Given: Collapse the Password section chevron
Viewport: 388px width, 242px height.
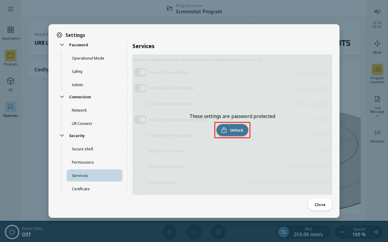Looking at the screenshot, I should [62, 45].
